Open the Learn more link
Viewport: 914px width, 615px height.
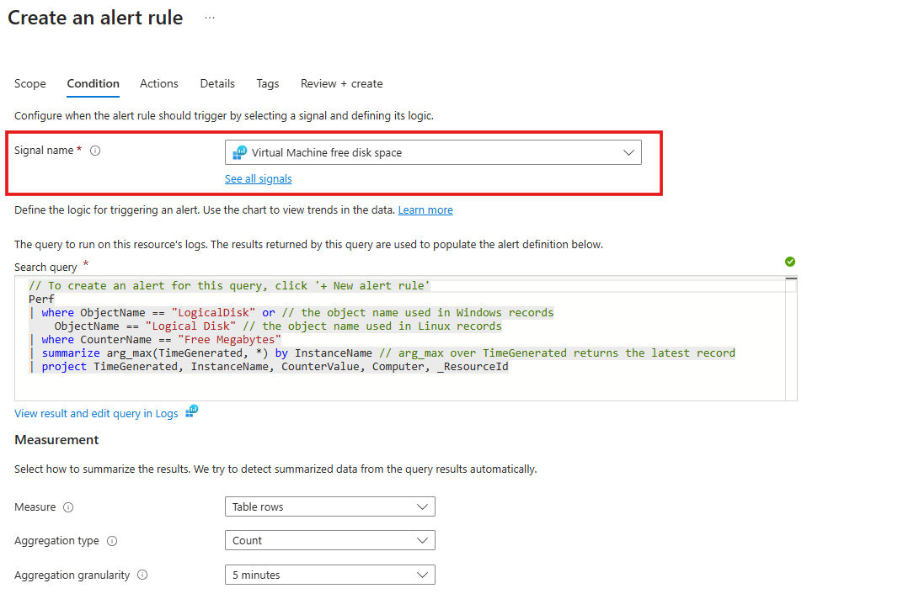pos(425,210)
